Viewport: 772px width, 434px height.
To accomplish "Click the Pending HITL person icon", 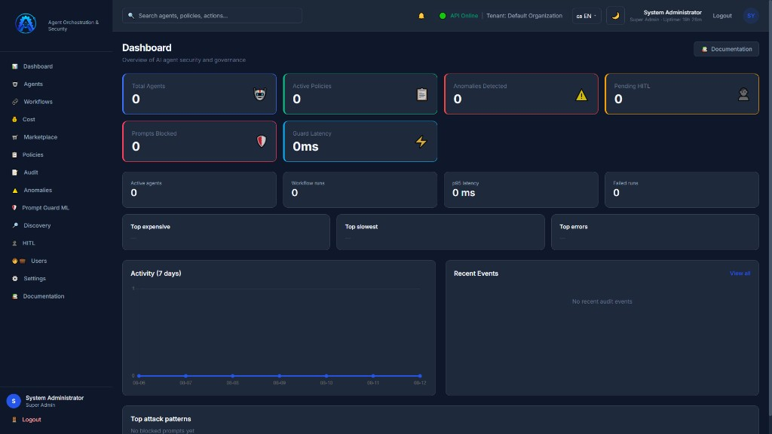I will 743,94.
